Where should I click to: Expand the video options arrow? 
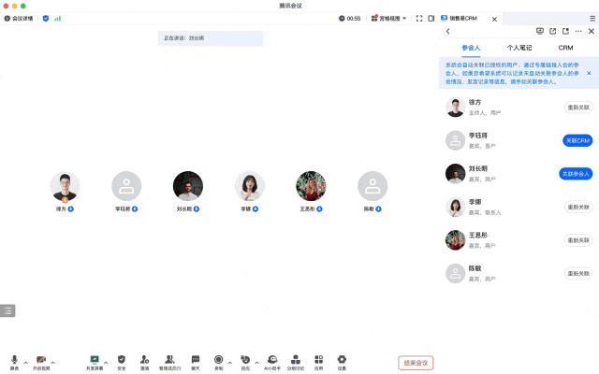coord(53,361)
